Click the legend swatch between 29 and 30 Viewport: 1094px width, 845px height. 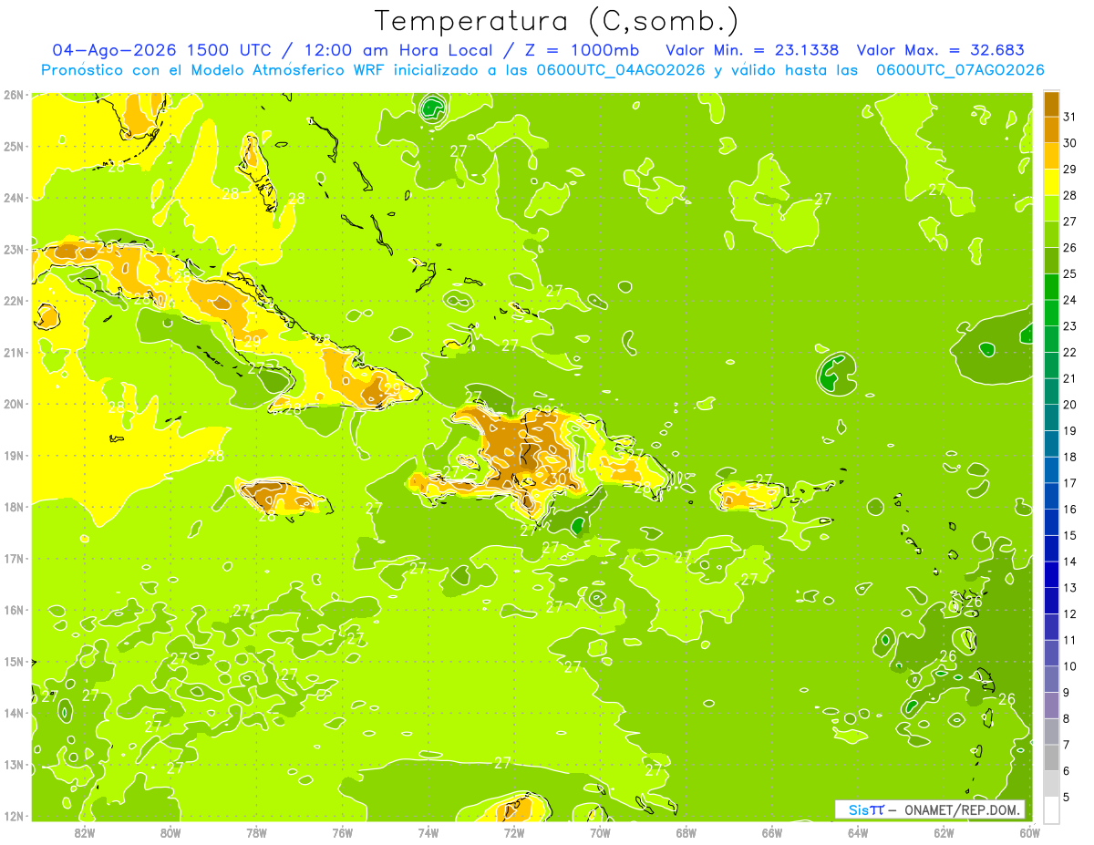[x=1051, y=156]
